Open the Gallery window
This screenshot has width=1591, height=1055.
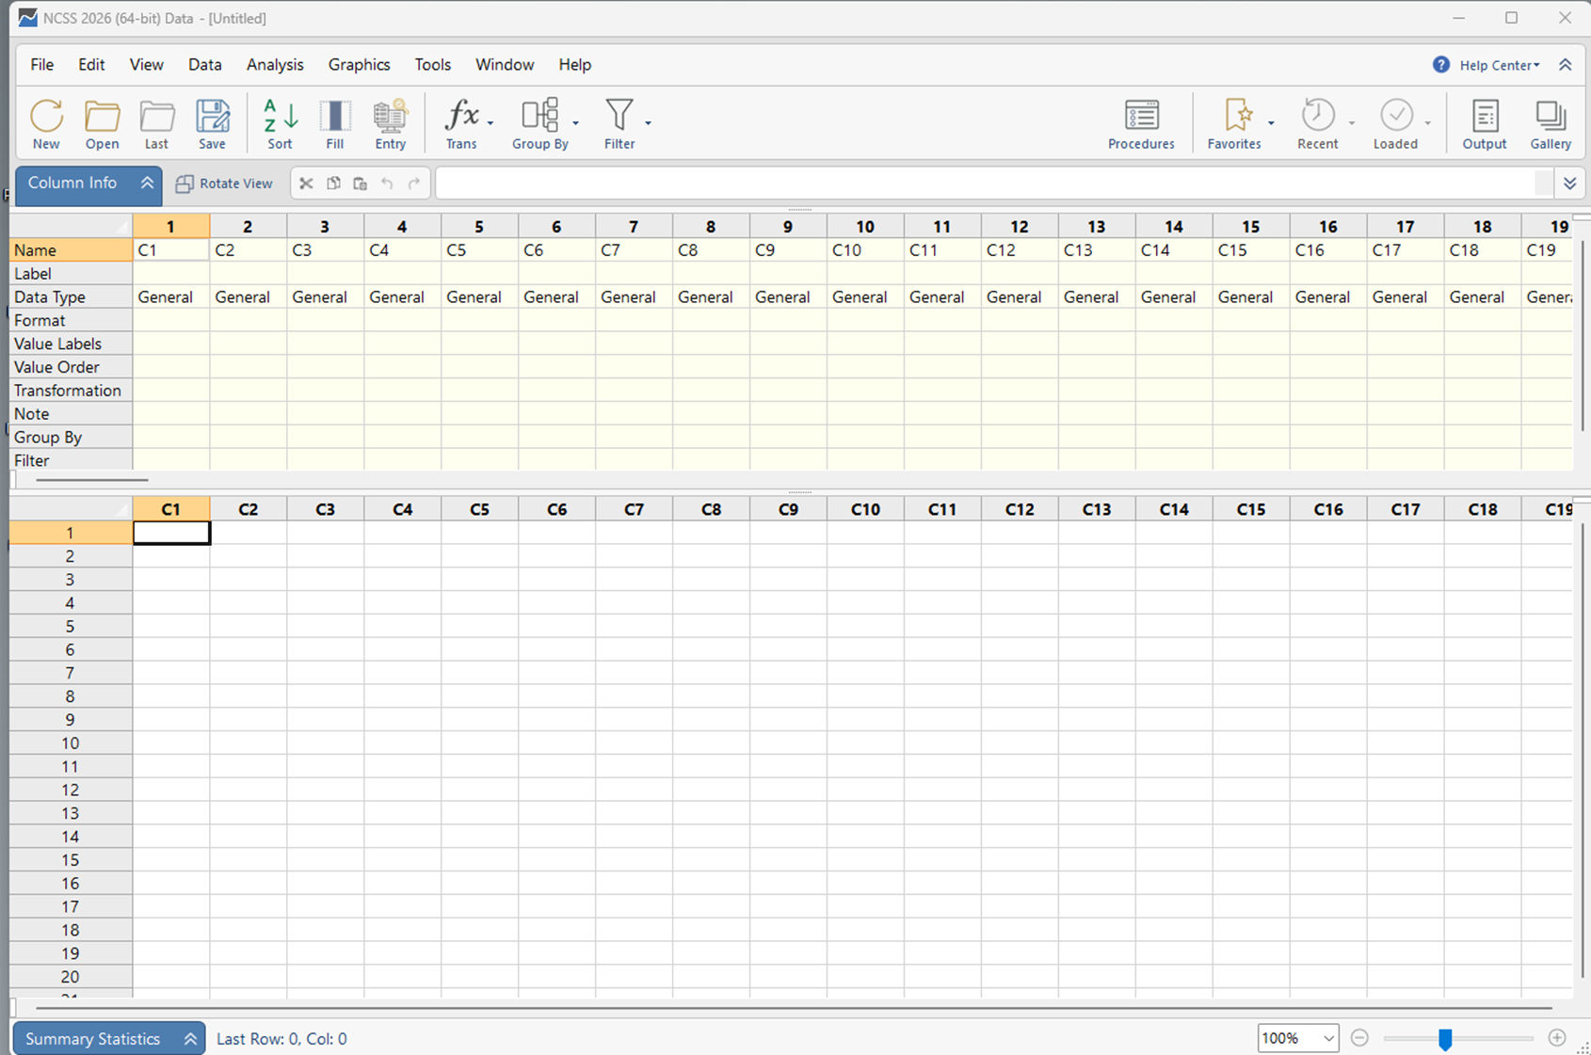click(x=1550, y=123)
